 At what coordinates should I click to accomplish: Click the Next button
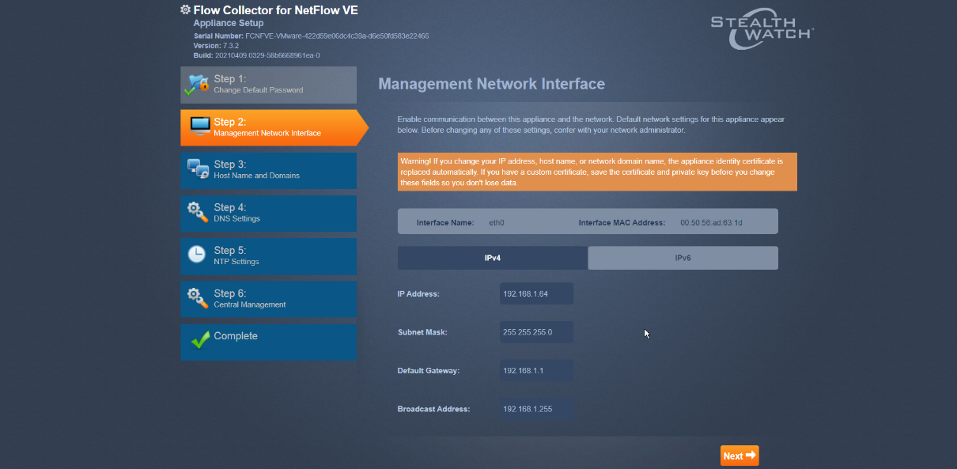click(x=739, y=456)
